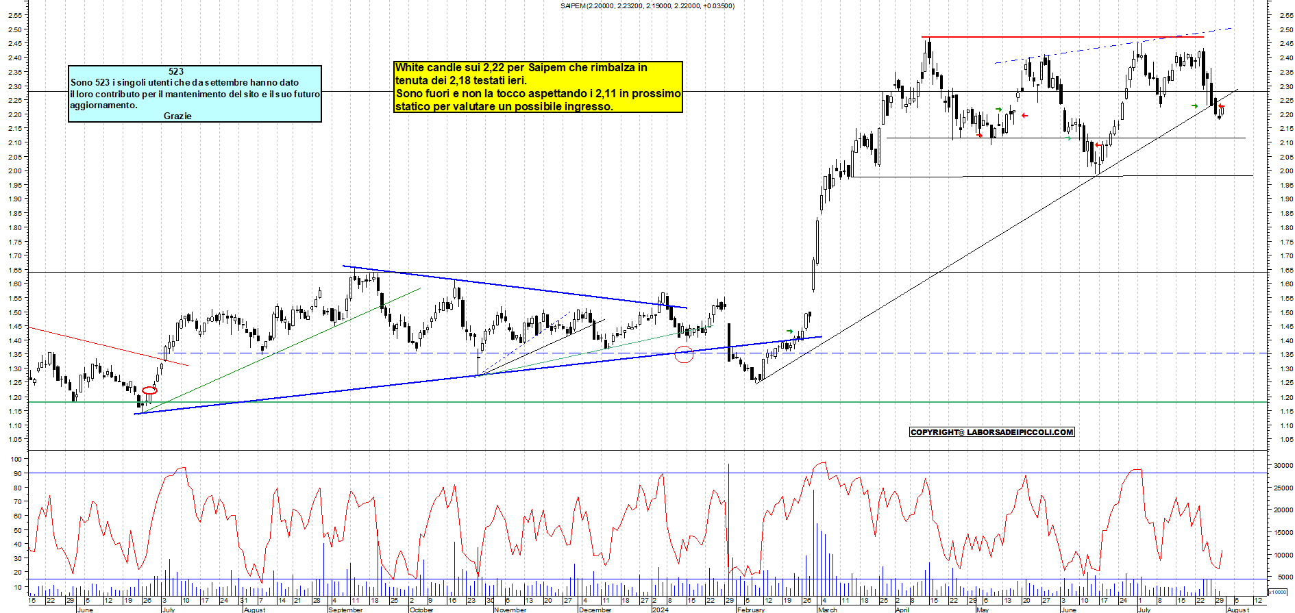Click the red descending trendline over June 2023 candles
Screen dimensions: 1295x613
[x=108, y=347]
